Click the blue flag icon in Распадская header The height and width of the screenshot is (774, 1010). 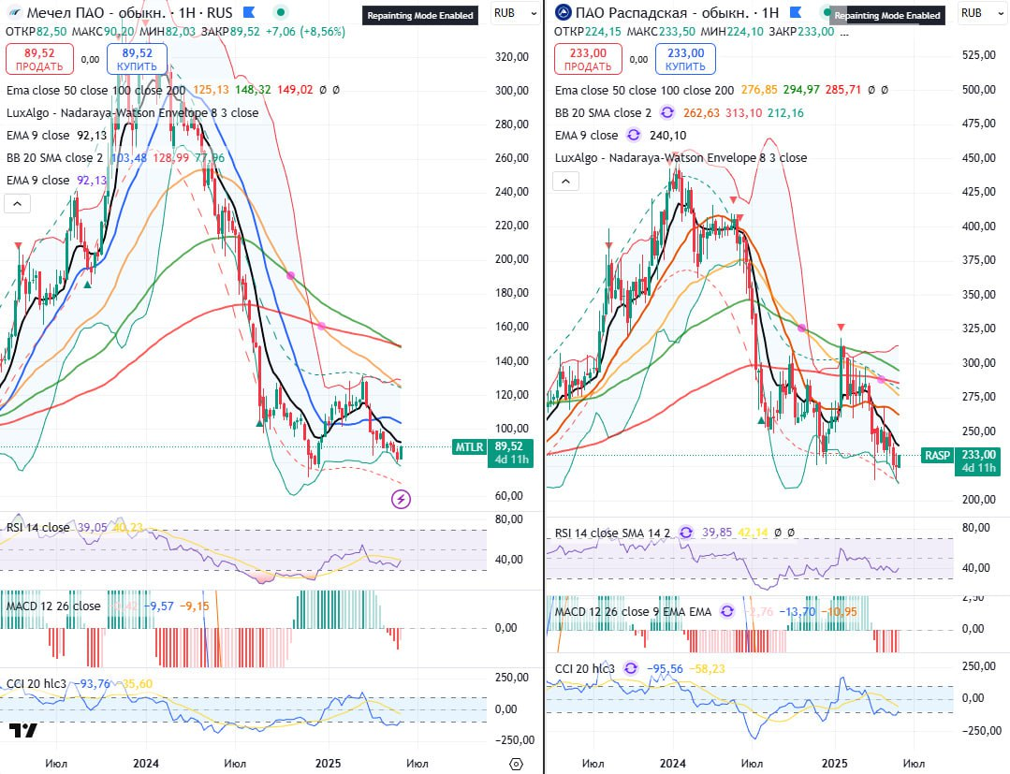tap(796, 12)
